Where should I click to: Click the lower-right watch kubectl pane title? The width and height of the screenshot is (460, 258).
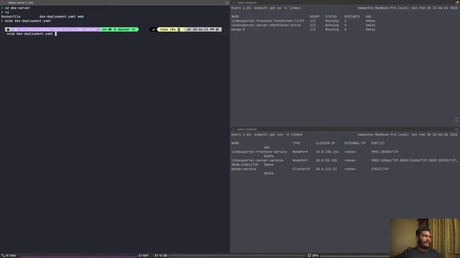point(247,129)
